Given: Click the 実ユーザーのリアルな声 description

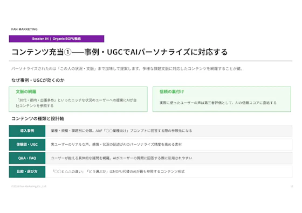Looking at the screenshot, I should [116, 145].
